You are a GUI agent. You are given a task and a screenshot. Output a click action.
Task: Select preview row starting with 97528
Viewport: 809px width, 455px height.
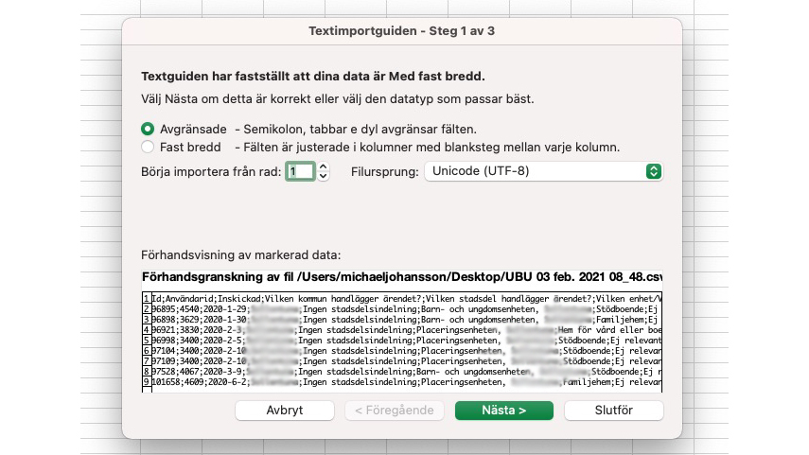tap(402, 372)
